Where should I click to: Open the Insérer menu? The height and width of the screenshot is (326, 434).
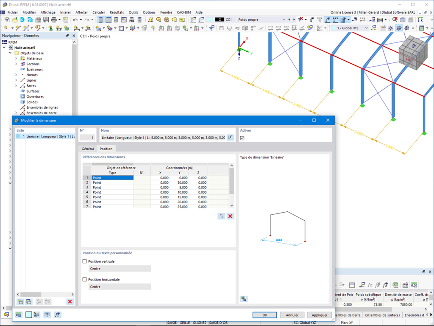(x=66, y=12)
